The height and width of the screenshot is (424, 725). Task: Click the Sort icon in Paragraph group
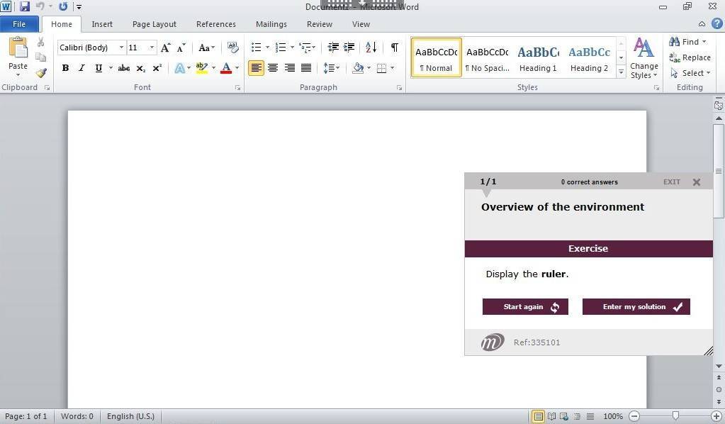[371, 48]
